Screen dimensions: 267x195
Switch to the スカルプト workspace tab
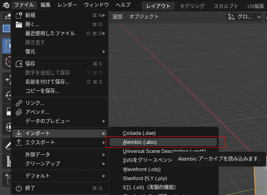[226, 7]
